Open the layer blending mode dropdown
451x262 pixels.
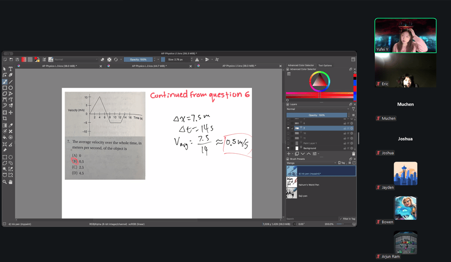coord(317,109)
